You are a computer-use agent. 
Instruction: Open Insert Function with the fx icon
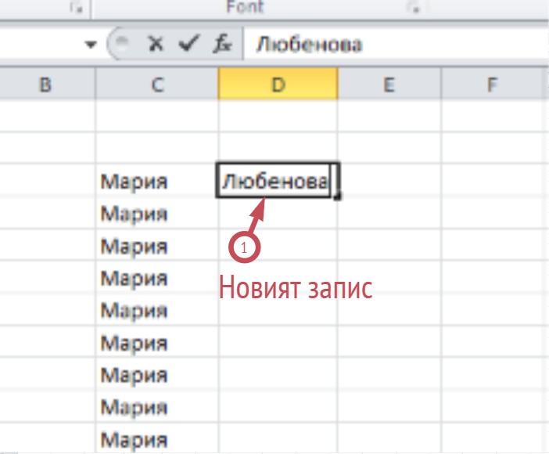222,45
